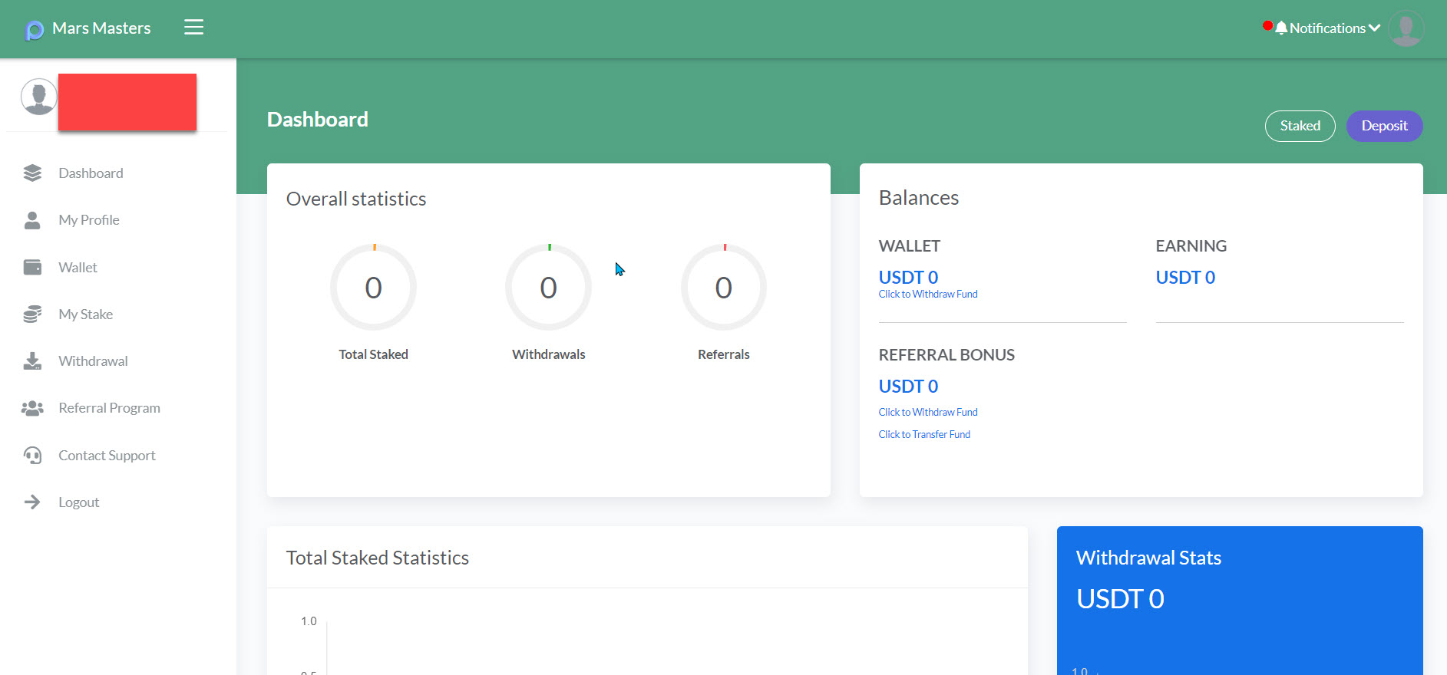This screenshot has width=1447, height=675.
Task: Click the Total Staked progress circle
Action: [x=373, y=288]
